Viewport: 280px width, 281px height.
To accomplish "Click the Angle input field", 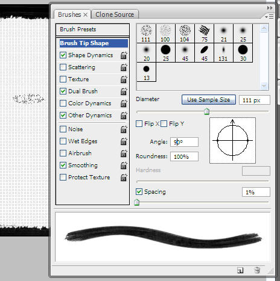I will pyautogui.click(x=184, y=142).
